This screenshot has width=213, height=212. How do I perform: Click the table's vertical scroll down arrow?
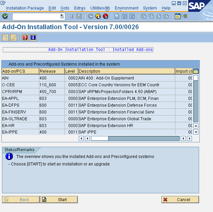[x=196, y=132]
